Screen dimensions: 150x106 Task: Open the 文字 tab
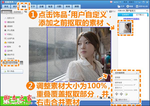(x=32, y=6)
